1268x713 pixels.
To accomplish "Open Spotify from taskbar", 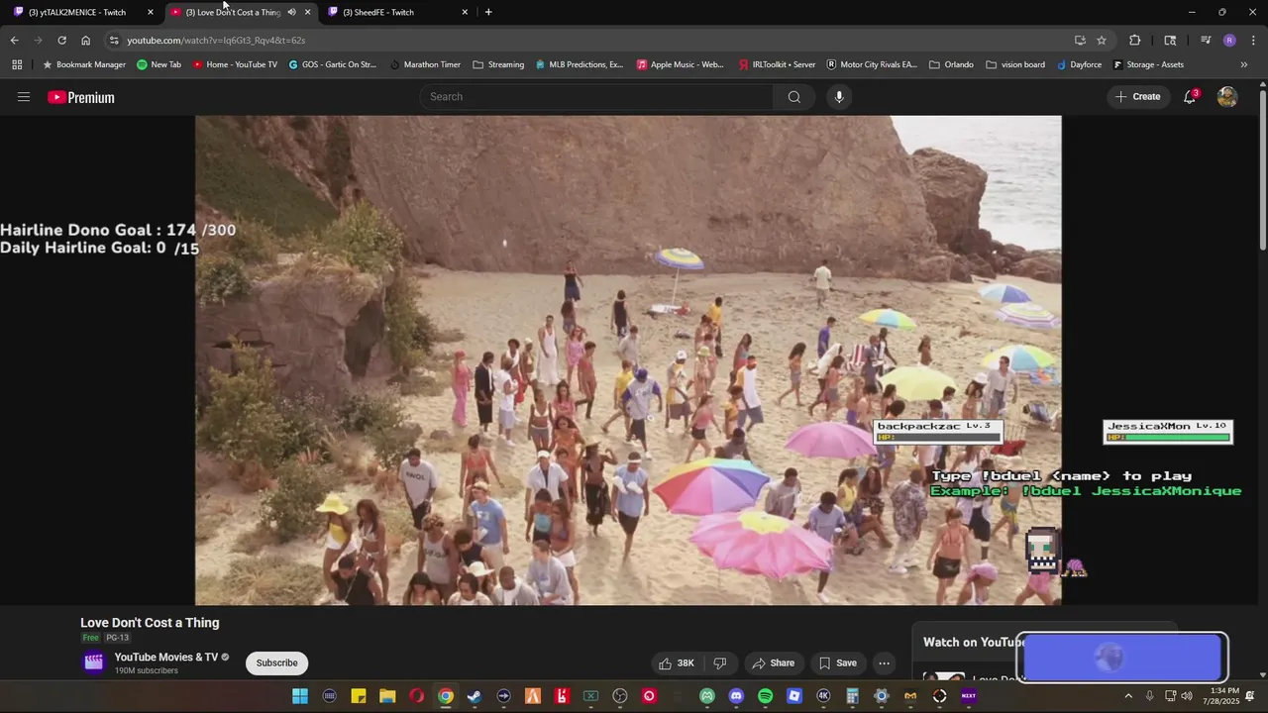I will [x=765, y=696].
